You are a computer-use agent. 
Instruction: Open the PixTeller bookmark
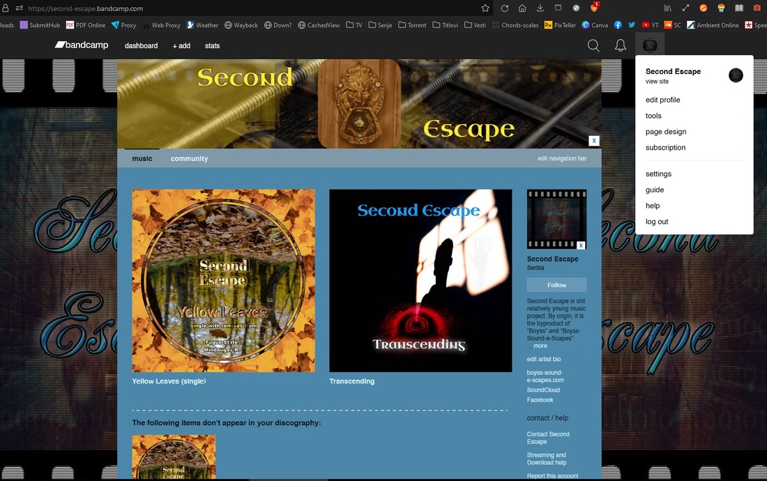coord(560,25)
